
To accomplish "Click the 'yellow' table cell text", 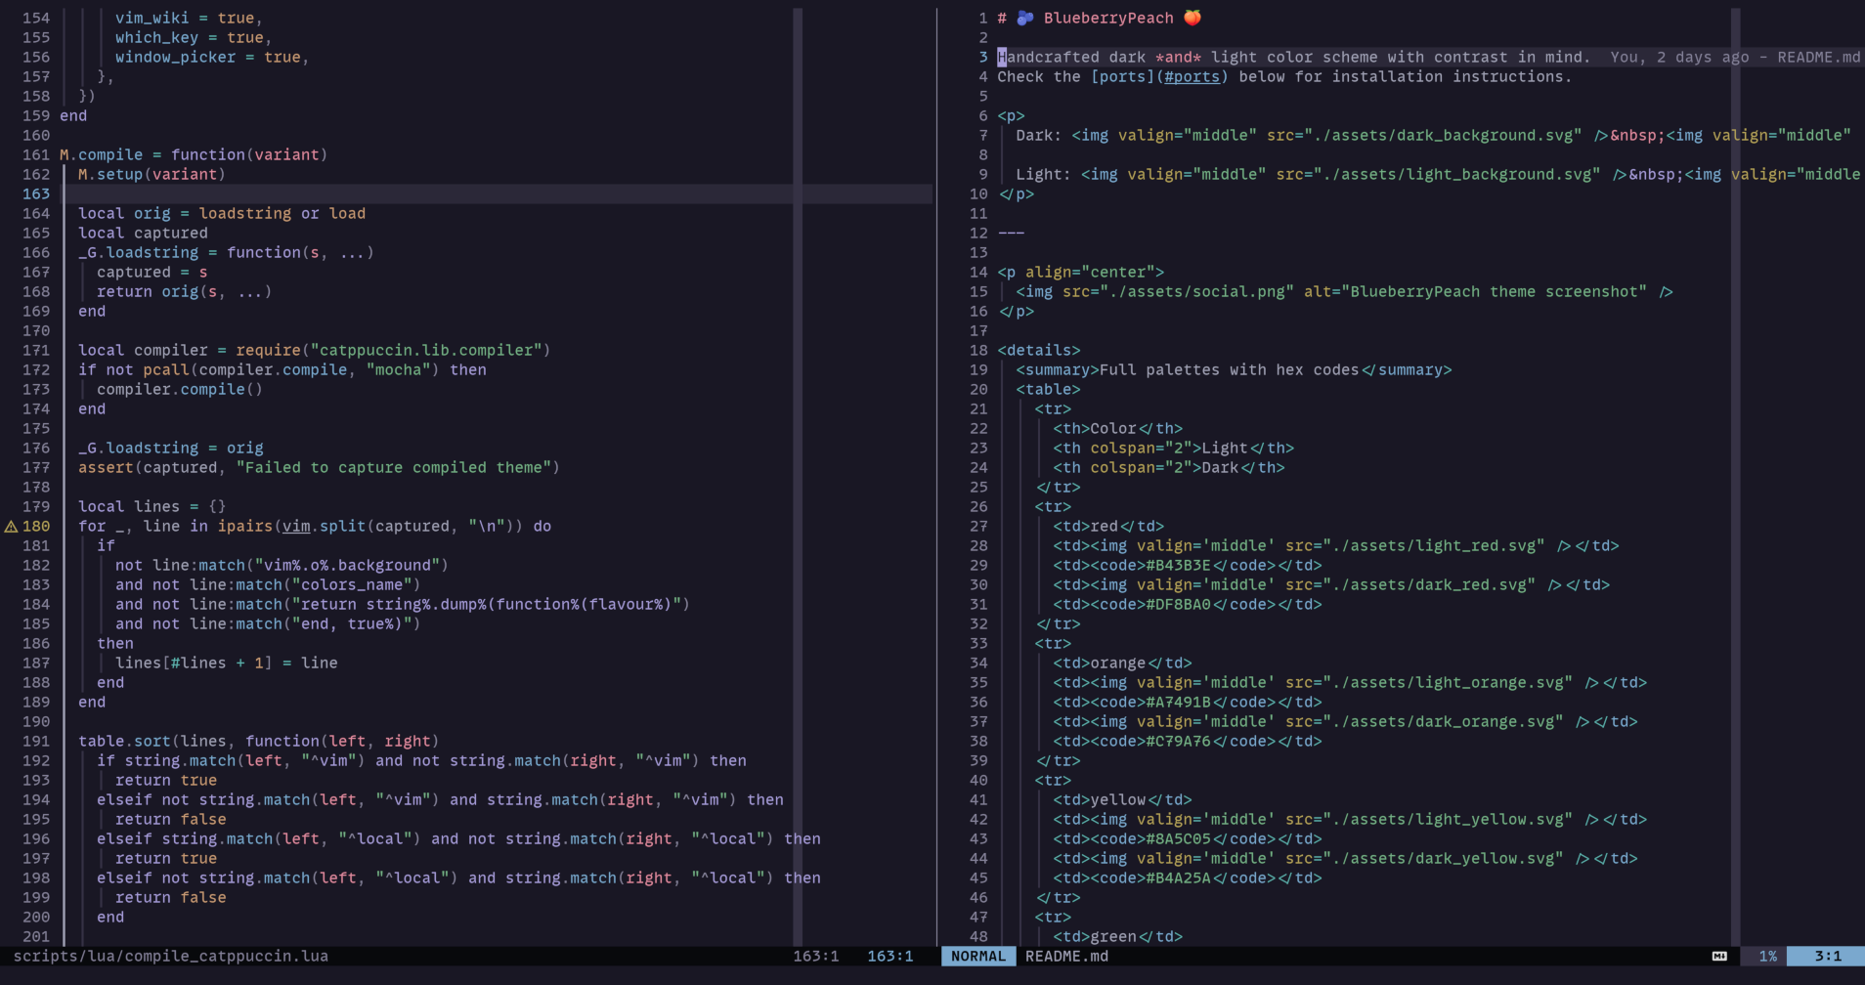I will 1118,799.
